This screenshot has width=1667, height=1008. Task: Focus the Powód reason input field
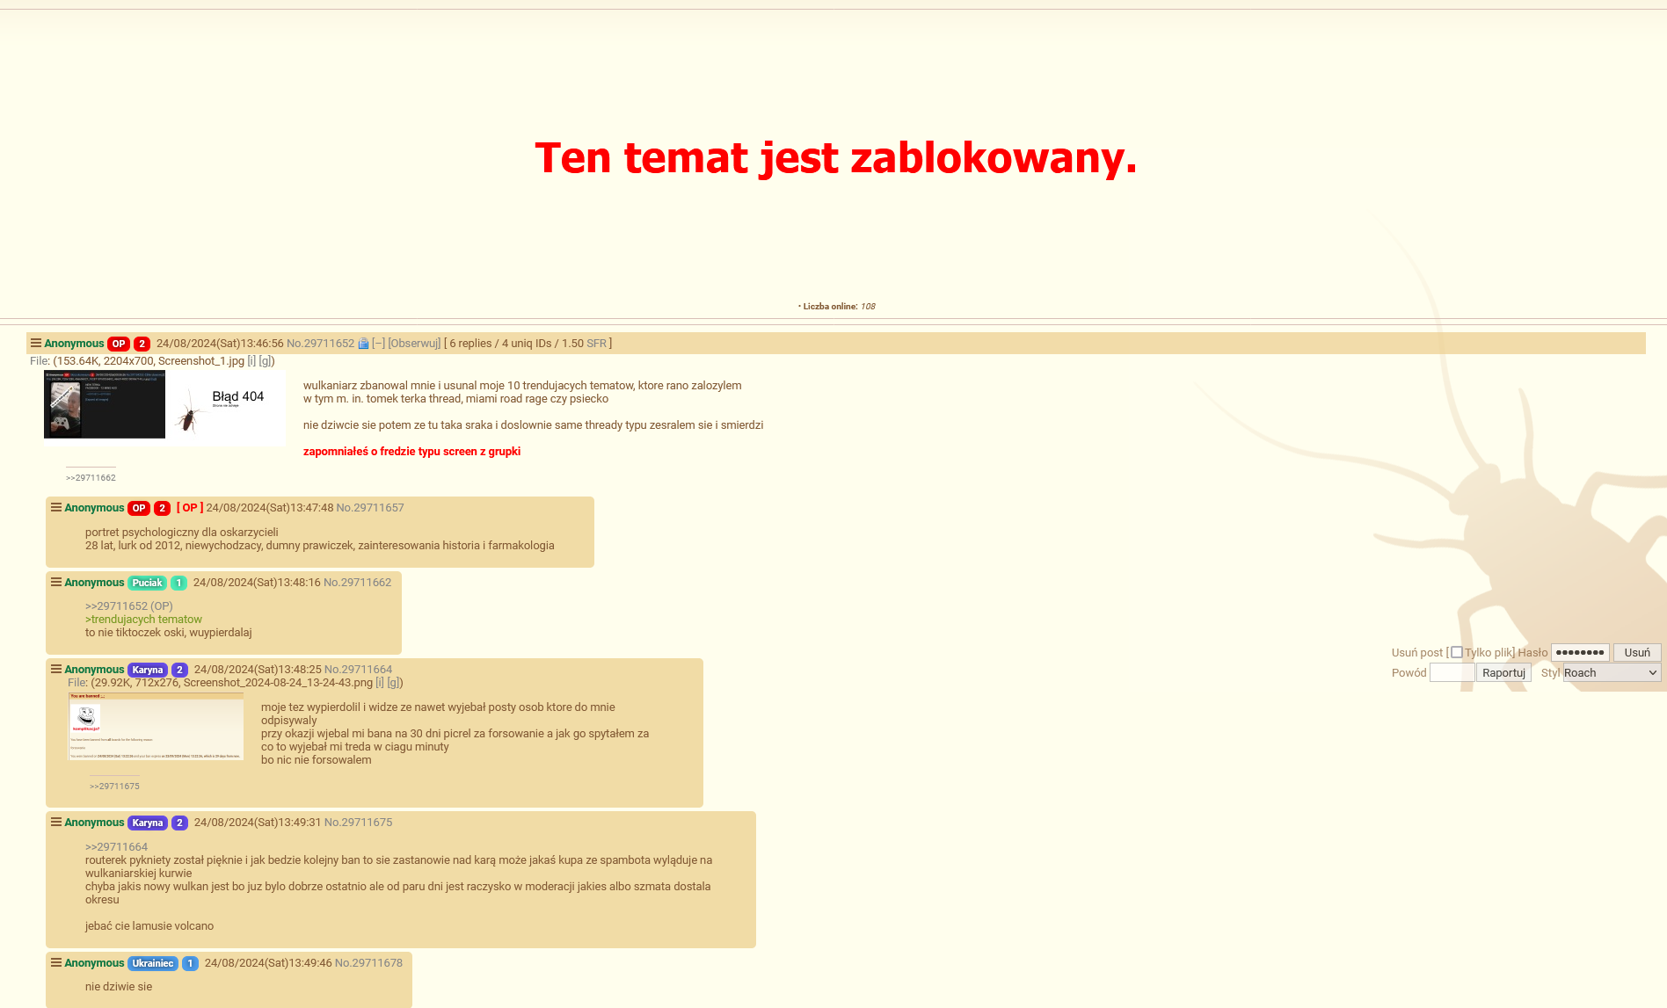[1452, 672]
